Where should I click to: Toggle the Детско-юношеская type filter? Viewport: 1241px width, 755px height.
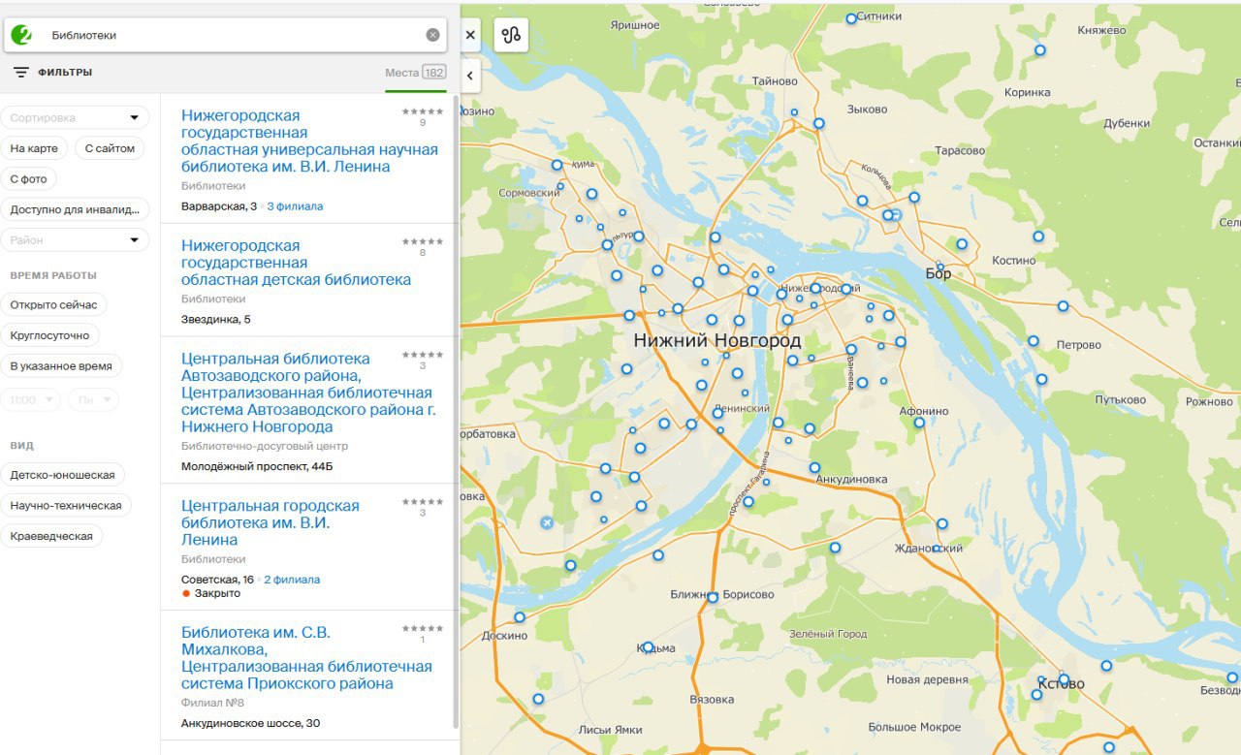tap(63, 475)
